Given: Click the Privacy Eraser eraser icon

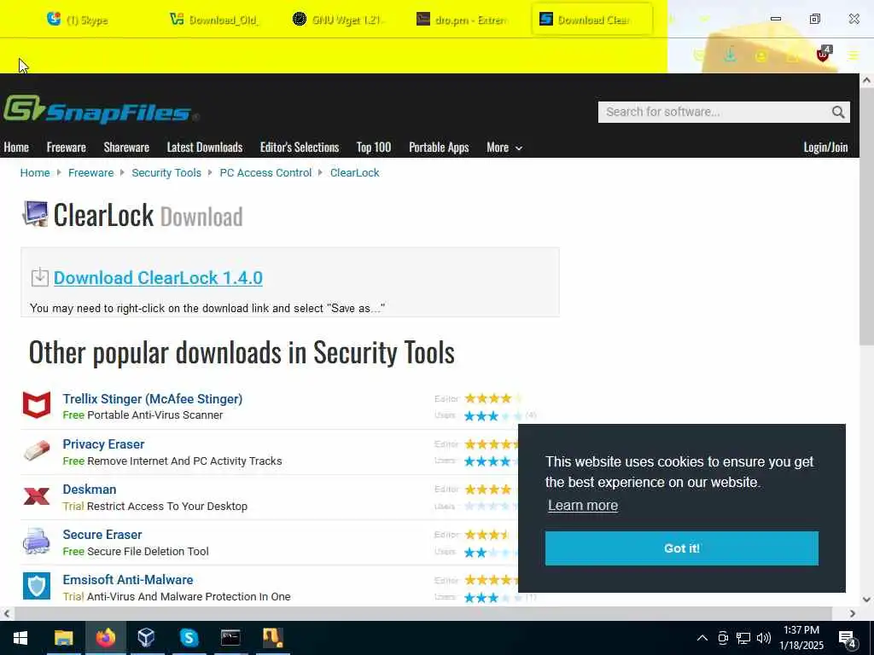Looking at the screenshot, I should pos(36,450).
